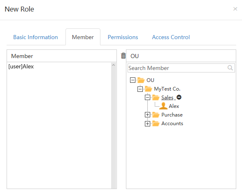Open the Access Control tab
Viewport: 242px width, 196px height.
[171, 37]
